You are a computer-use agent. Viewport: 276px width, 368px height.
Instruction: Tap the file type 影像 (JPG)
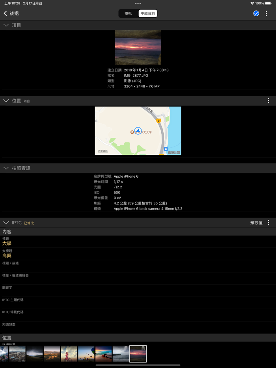[132, 81]
